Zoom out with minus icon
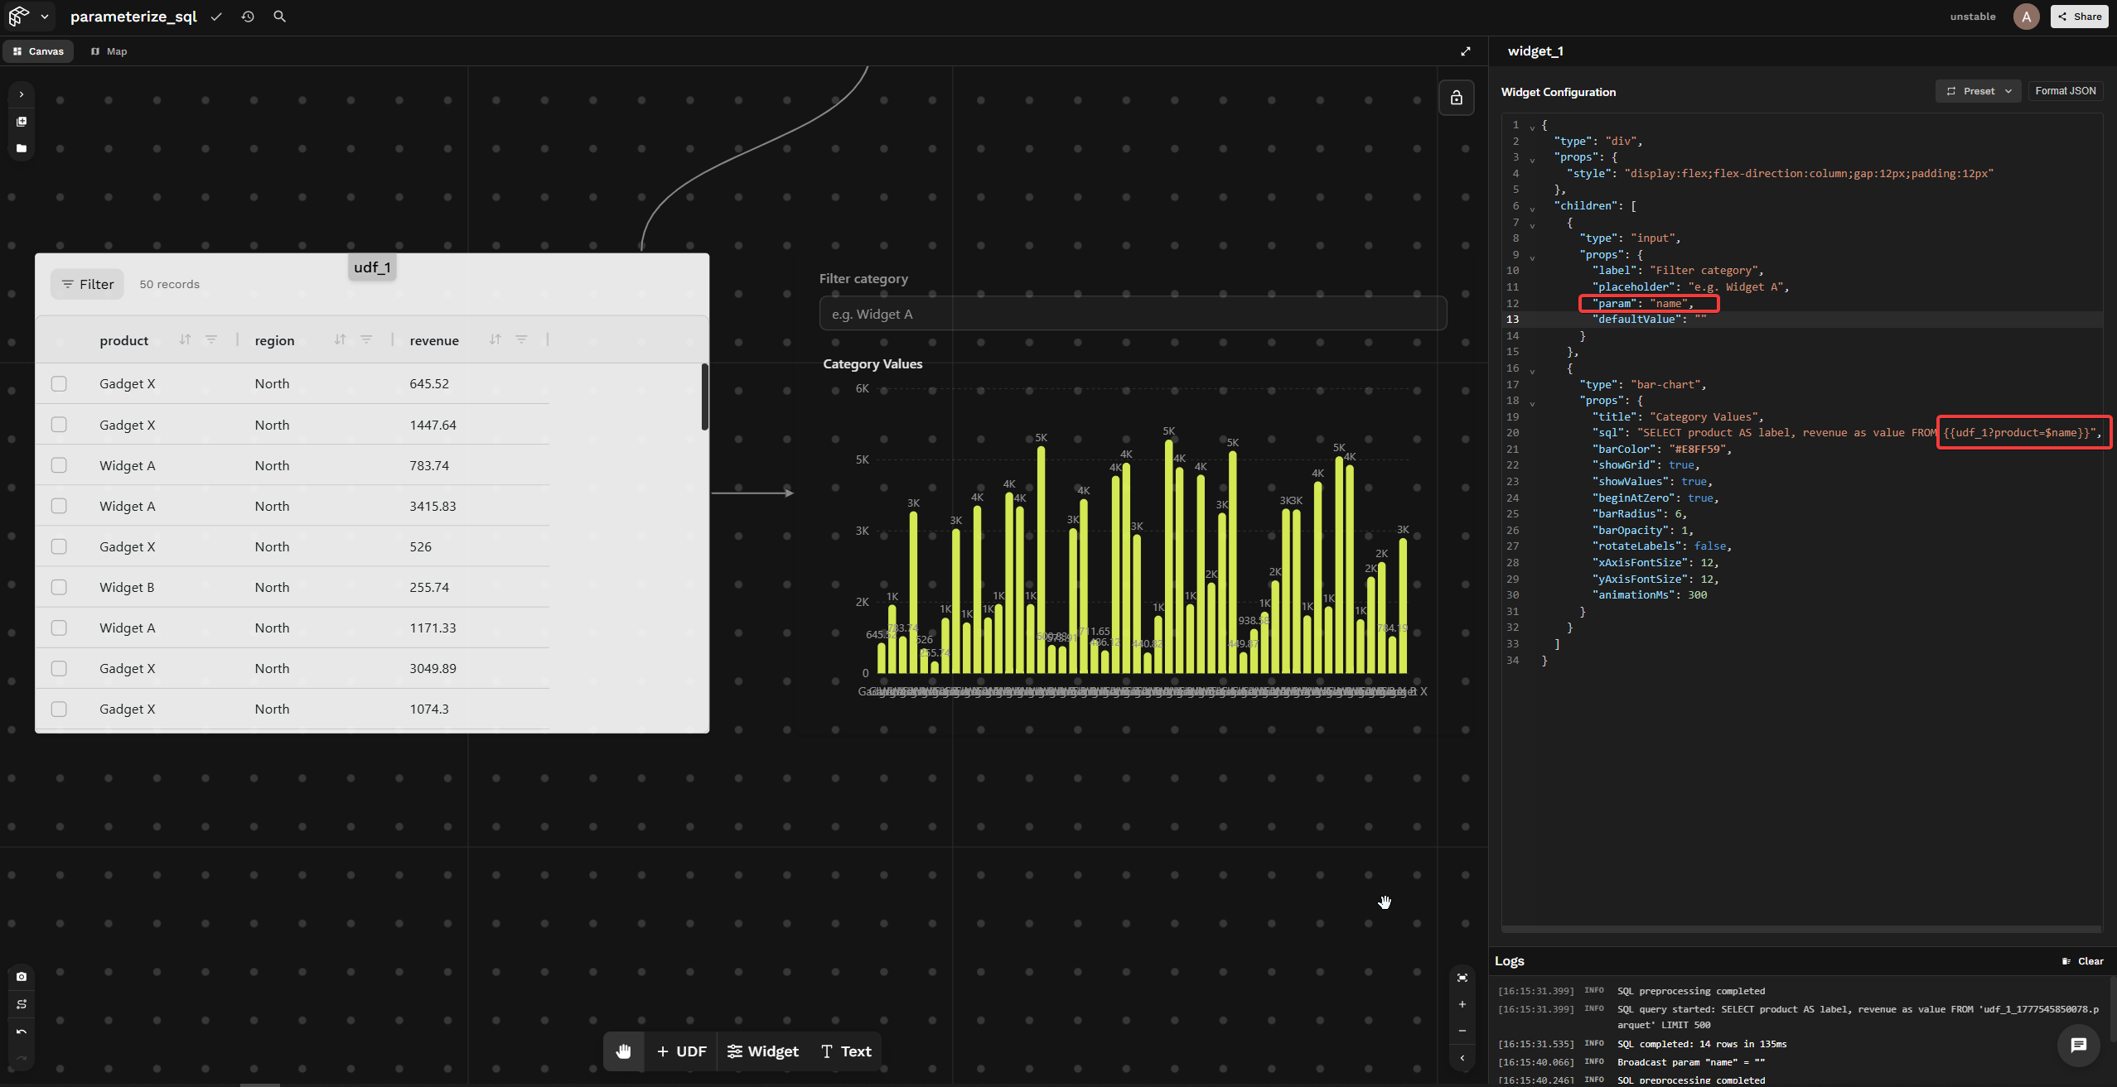 tap(1462, 1031)
